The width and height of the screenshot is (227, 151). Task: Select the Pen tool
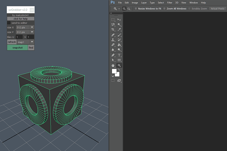[x=113, y=55]
